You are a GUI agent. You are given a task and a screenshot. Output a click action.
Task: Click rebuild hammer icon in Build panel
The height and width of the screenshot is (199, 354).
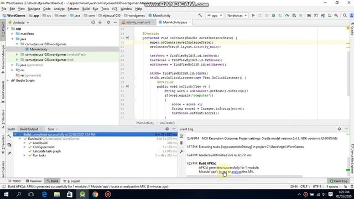click(x=9, y=136)
